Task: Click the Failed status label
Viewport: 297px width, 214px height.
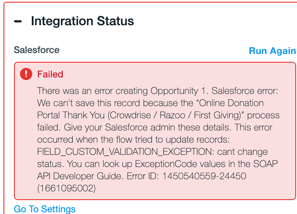Action: coord(50,74)
